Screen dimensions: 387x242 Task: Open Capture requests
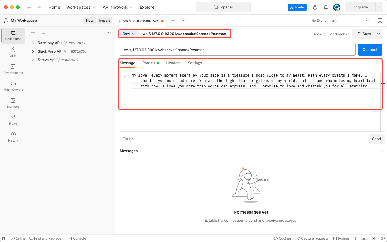312,238
